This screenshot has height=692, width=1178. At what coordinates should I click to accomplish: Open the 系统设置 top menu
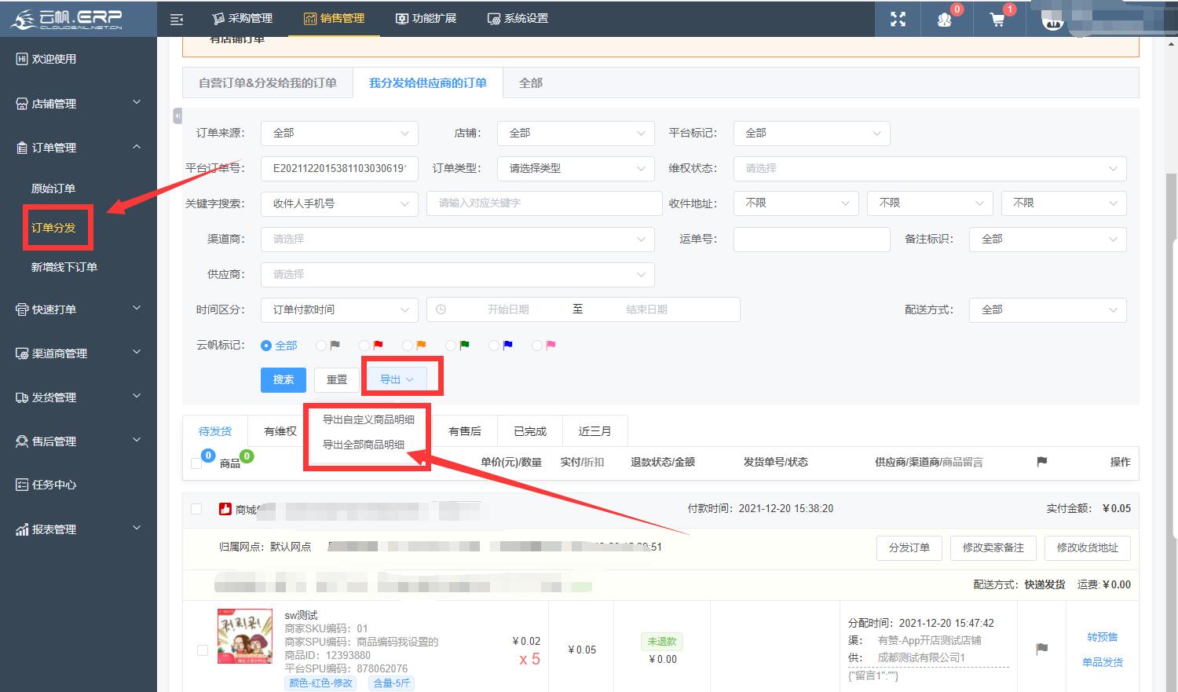[x=518, y=19]
